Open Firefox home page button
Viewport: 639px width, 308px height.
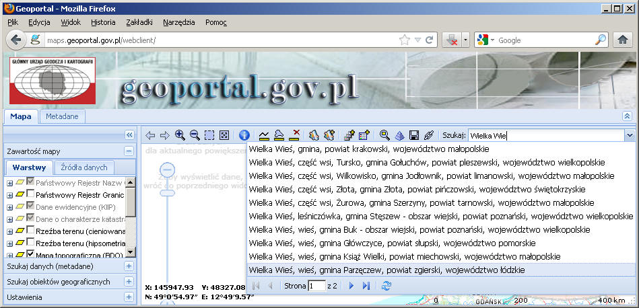(x=622, y=40)
